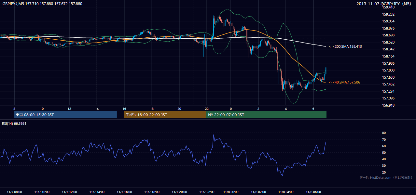Click the 11/8 02:00 time label

[258, 192]
